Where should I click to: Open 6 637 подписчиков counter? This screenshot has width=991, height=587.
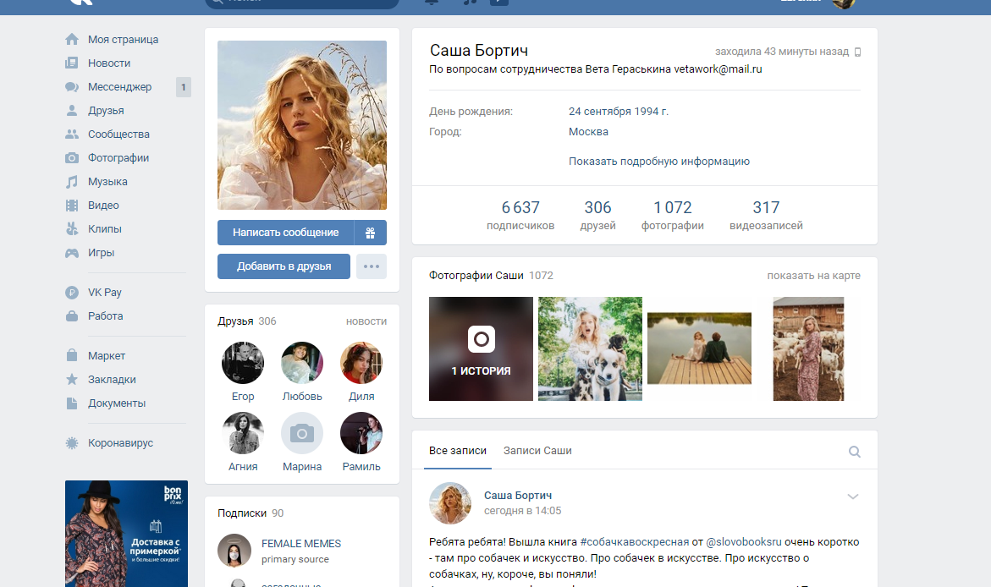(520, 216)
